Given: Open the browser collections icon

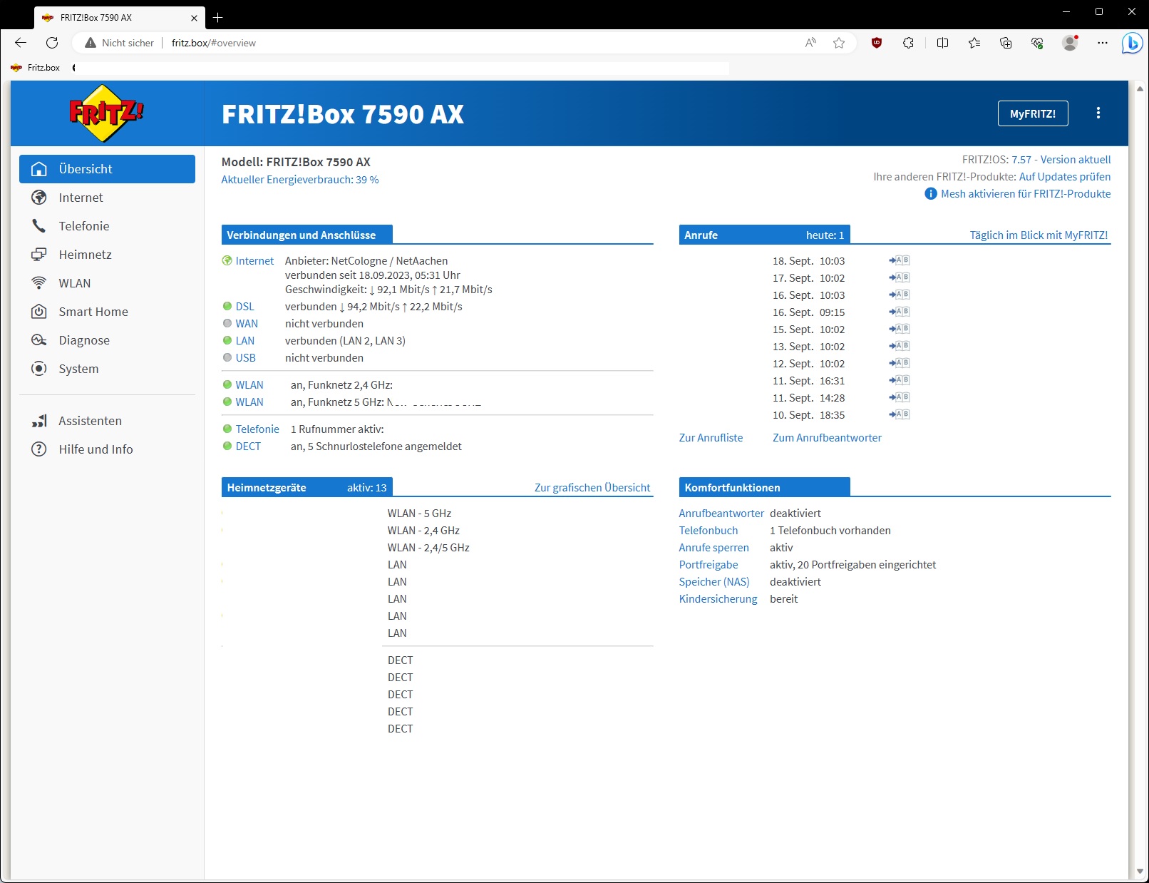Looking at the screenshot, I should click(x=1006, y=43).
